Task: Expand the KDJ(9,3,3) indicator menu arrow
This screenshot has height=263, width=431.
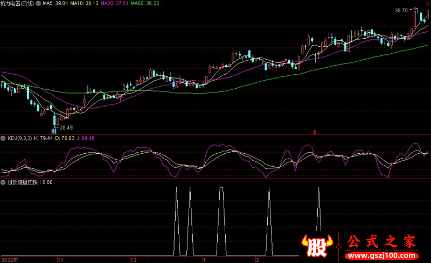Action: (3, 138)
